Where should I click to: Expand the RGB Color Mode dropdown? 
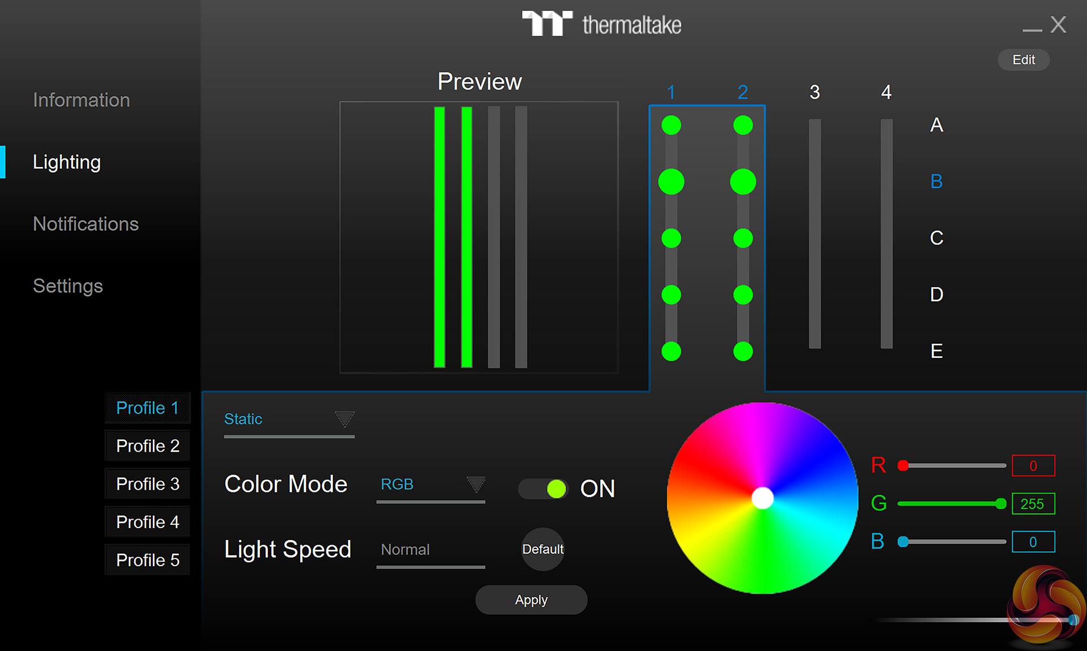[x=431, y=485]
